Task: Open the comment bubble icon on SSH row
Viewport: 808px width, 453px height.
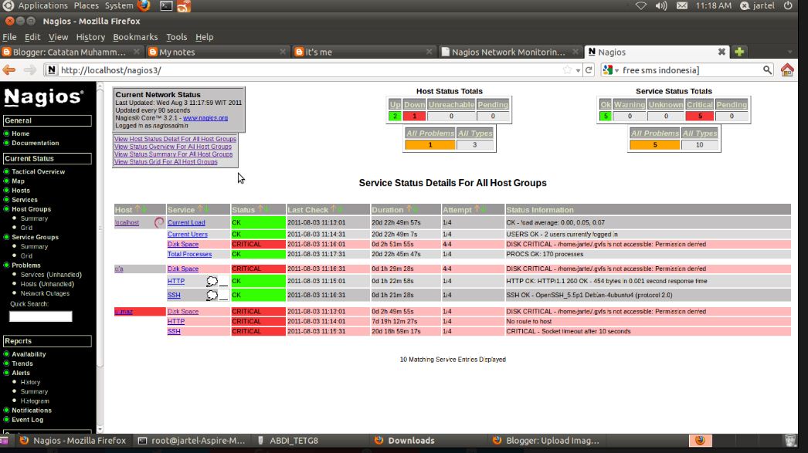Action: (x=212, y=295)
